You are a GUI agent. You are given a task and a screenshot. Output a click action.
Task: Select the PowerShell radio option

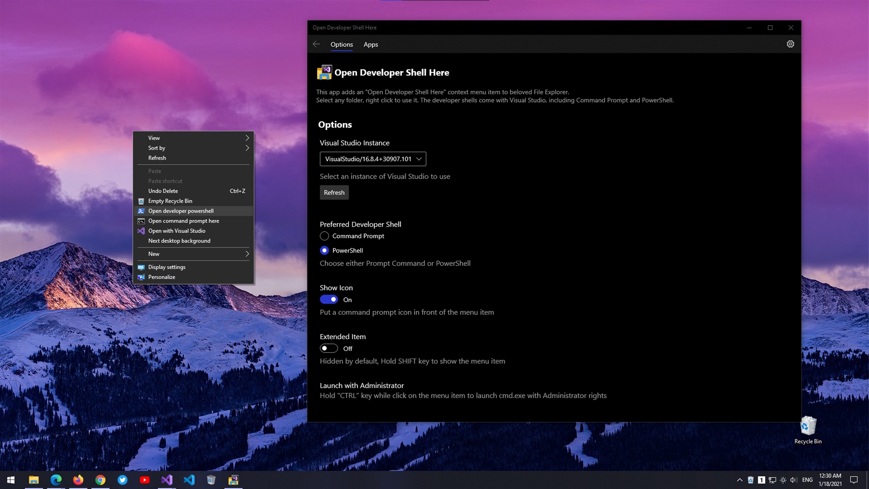324,251
